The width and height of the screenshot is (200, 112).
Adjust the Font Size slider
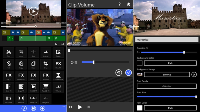167,97
